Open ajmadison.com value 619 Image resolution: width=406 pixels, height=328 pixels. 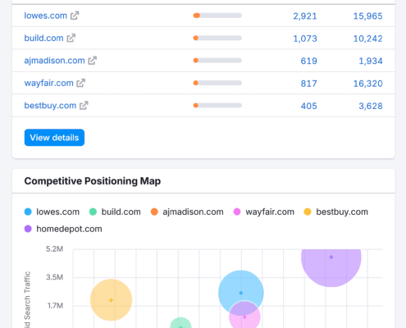pos(308,61)
